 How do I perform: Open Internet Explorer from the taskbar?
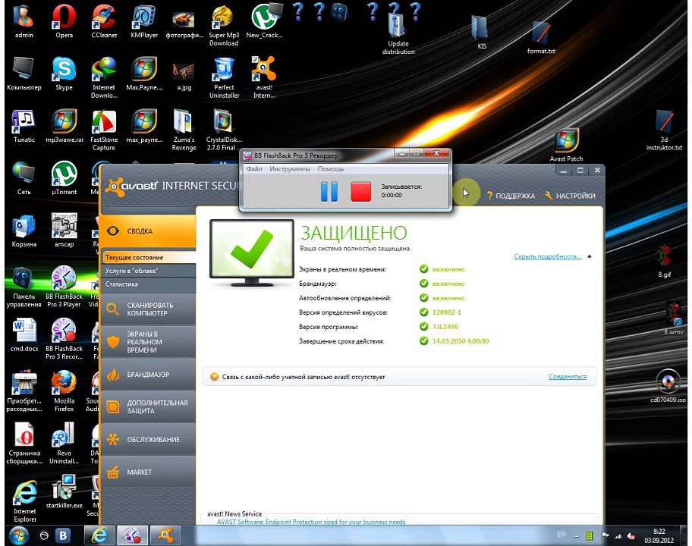coord(99,535)
